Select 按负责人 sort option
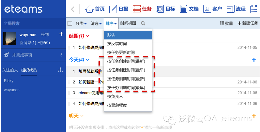The image size is (260, 132). coord(128,96)
